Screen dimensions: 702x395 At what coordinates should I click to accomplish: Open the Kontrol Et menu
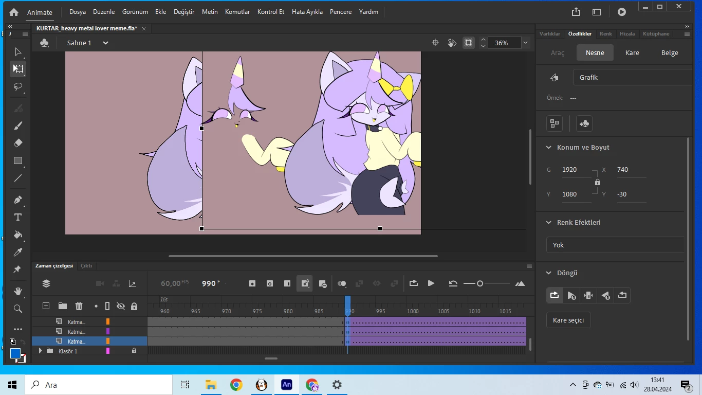[x=271, y=12]
